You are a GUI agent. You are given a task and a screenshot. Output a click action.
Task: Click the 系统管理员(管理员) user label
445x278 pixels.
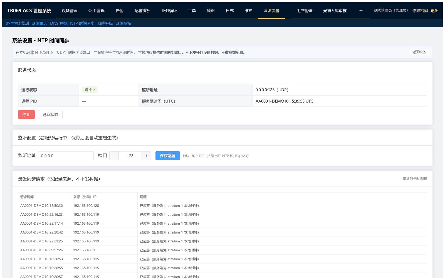[391, 11]
